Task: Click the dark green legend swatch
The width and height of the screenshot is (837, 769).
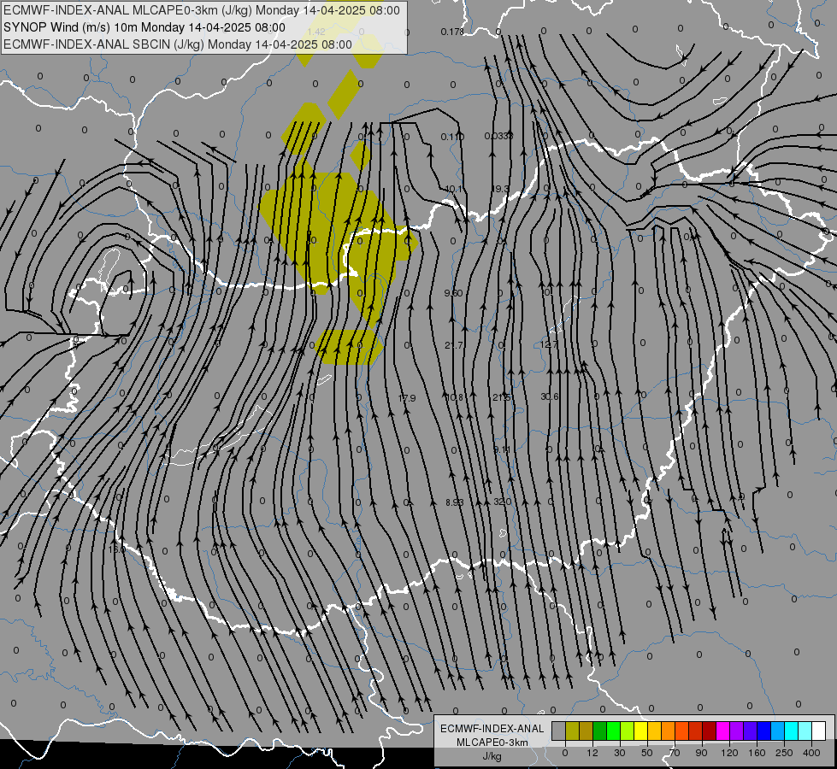Action: coord(599,731)
